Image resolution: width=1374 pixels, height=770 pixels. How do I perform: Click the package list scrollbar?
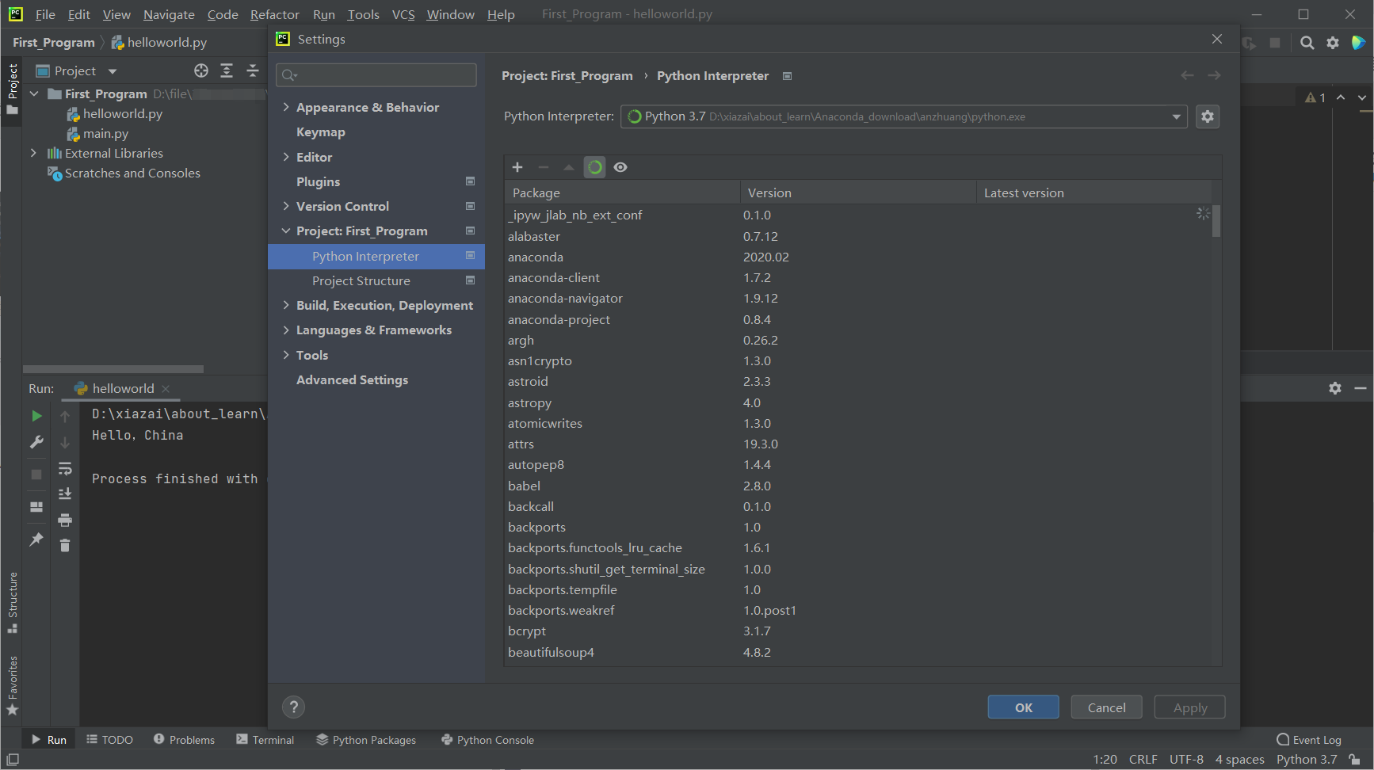[x=1216, y=221]
